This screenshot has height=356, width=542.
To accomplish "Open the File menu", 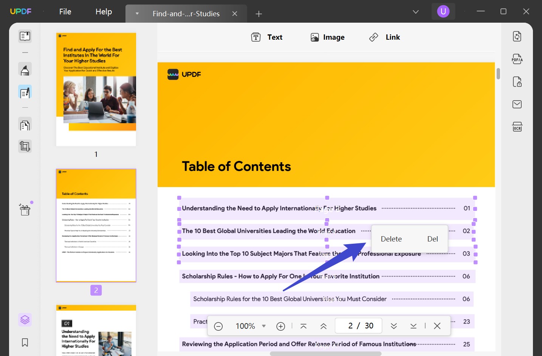I will 65,12.
